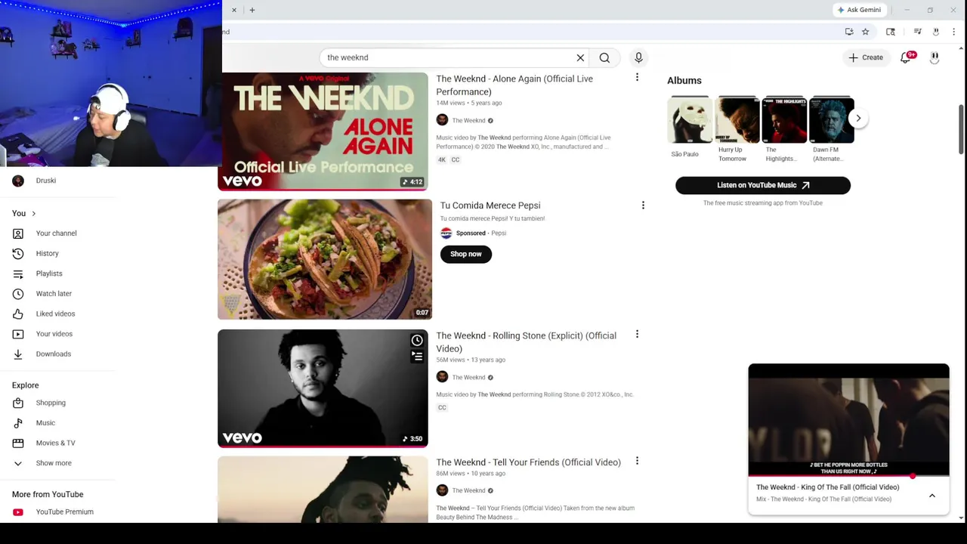This screenshot has width=967, height=544.
Task: Open a new browser tab with plus
Action: [x=252, y=10]
